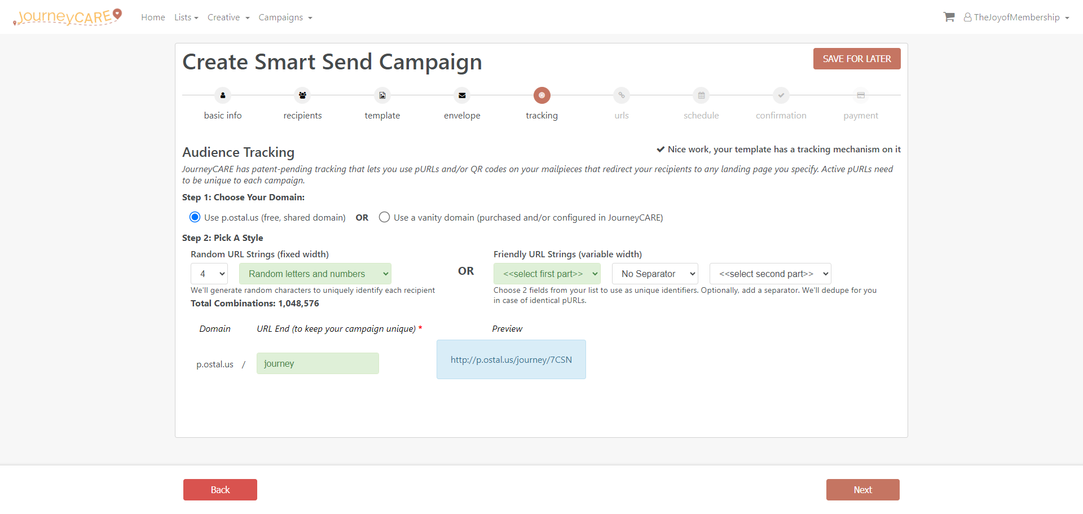
Task: Click the Save For Later button
Action: pyautogui.click(x=857, y=59)
